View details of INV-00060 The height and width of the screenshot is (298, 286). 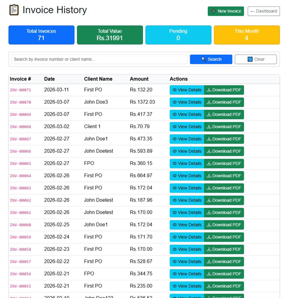point(187,225)
